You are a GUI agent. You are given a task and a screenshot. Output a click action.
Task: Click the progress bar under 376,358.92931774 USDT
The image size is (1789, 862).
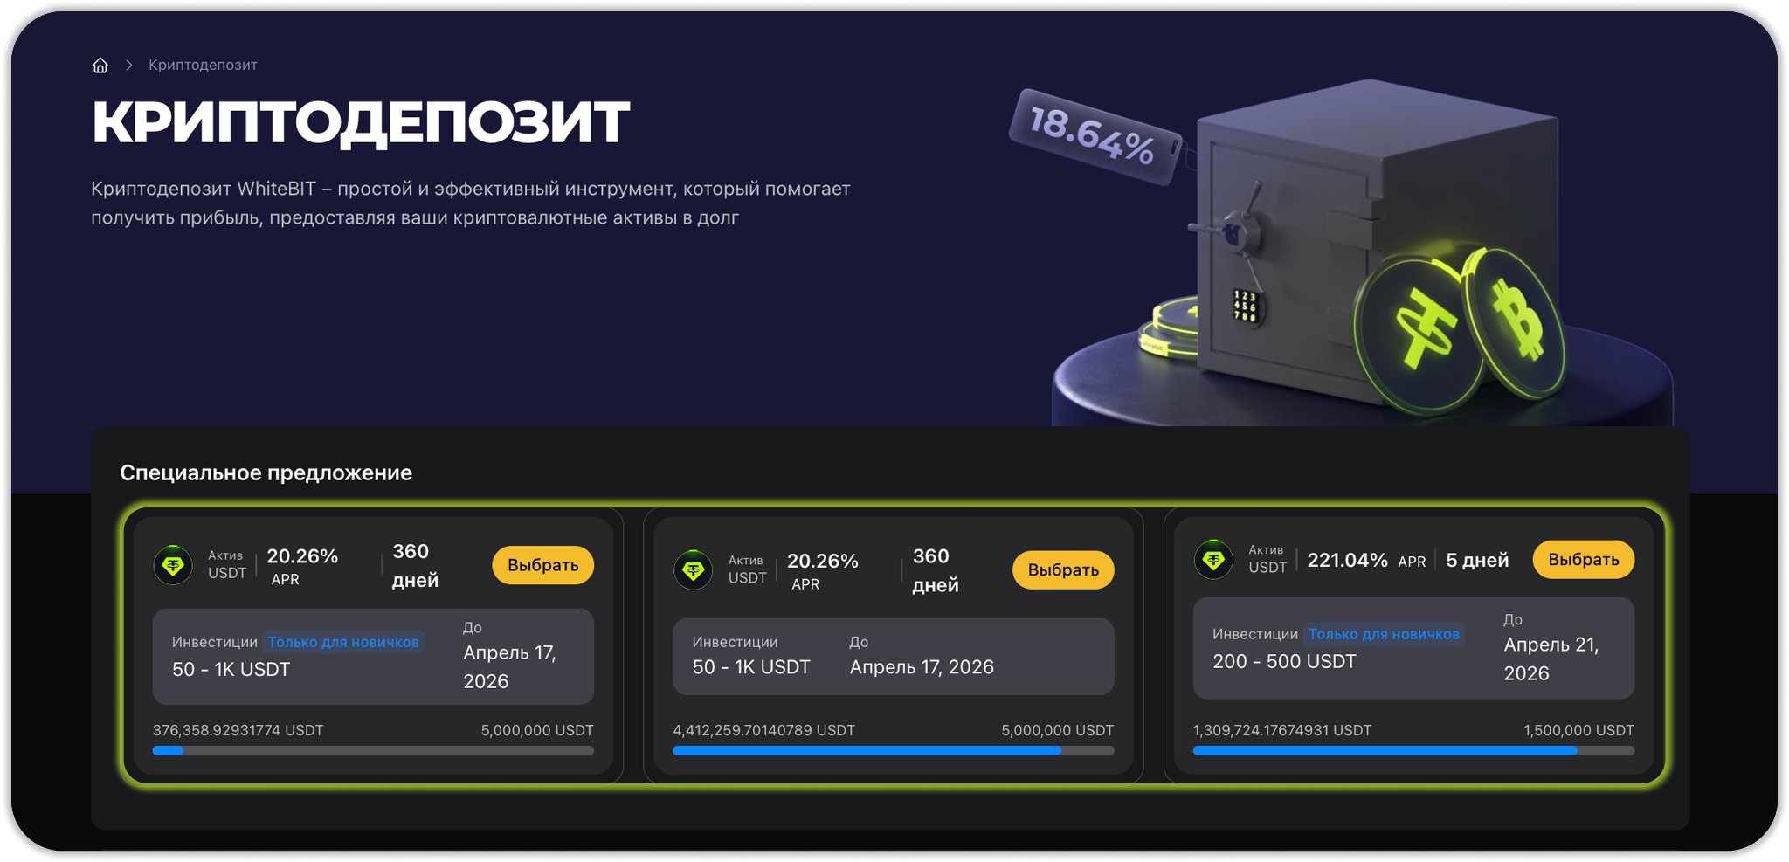(x=373, y=750)
